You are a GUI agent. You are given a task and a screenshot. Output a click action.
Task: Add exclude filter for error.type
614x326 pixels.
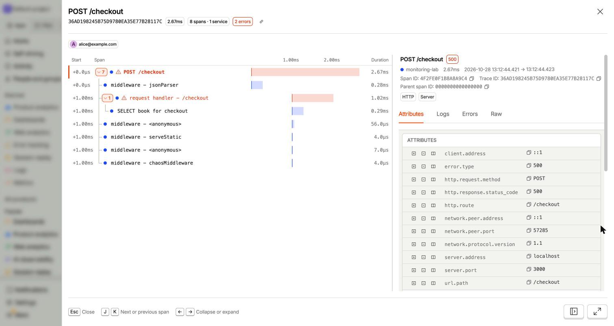point(424,166)
